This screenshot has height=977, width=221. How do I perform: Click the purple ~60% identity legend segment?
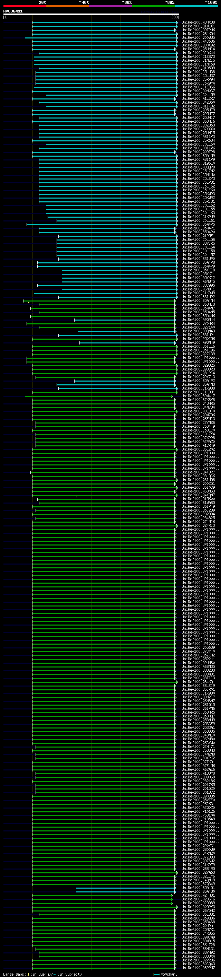[x=110, y=6]
